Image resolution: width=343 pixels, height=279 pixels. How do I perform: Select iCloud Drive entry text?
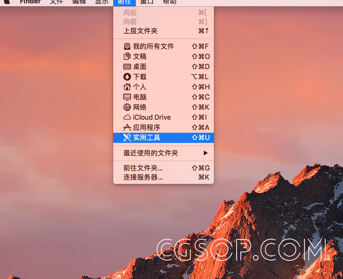point(152,117)
